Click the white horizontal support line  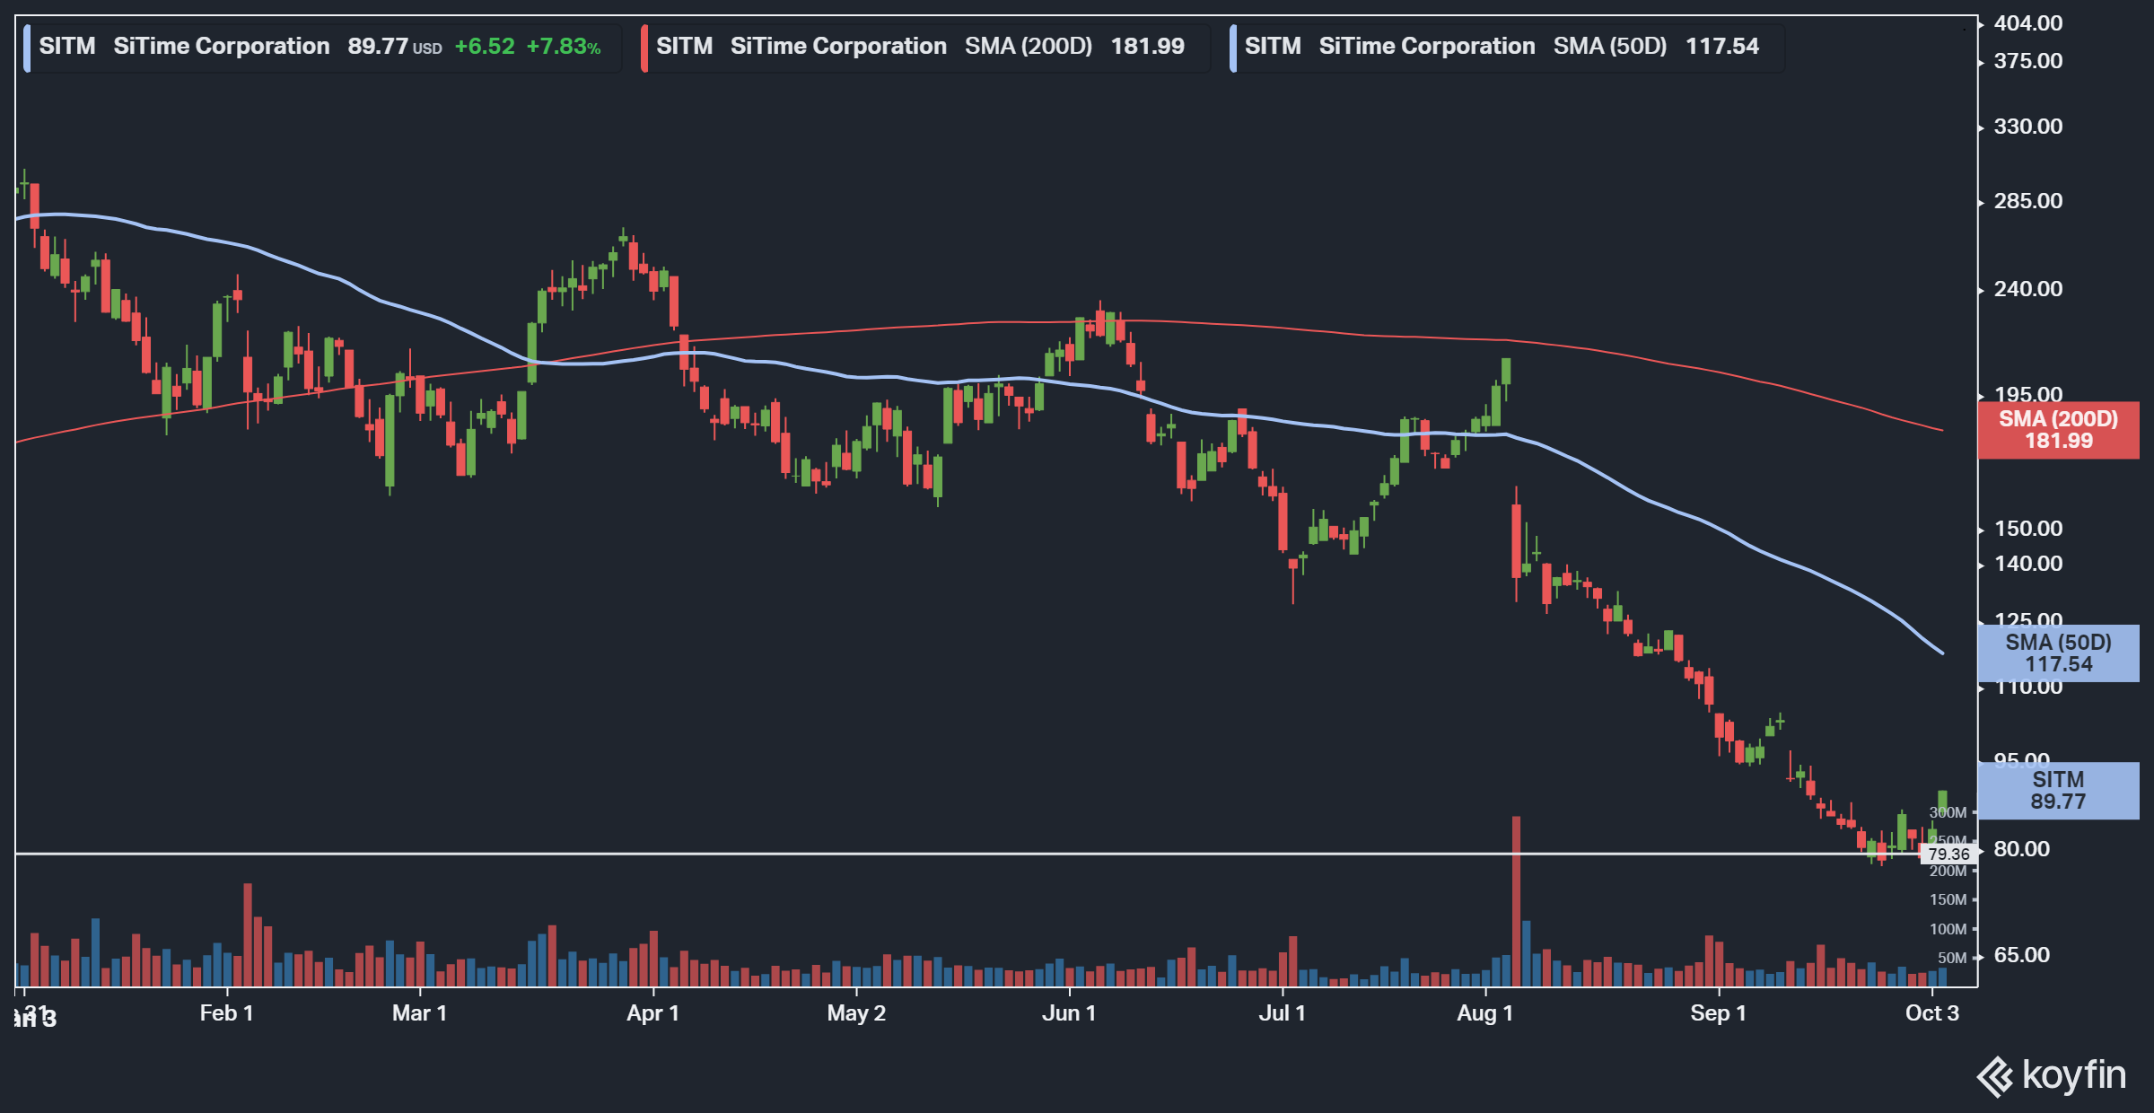(897, 853)
